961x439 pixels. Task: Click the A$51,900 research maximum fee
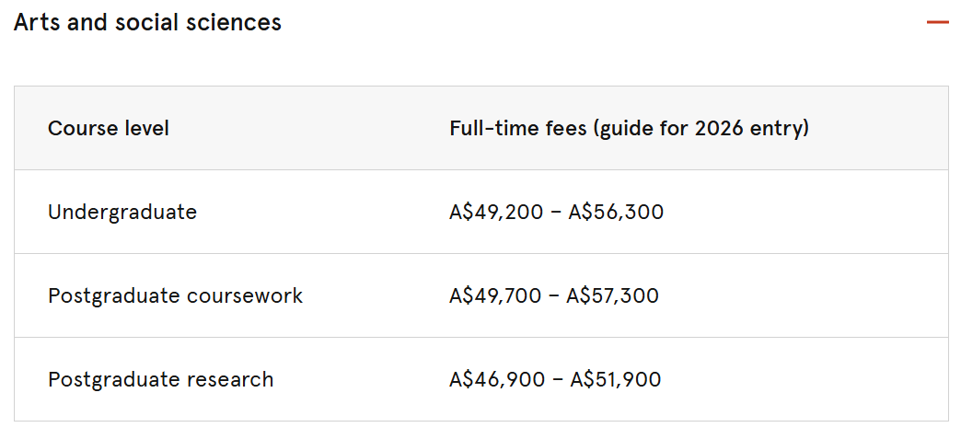coord(615,379)
